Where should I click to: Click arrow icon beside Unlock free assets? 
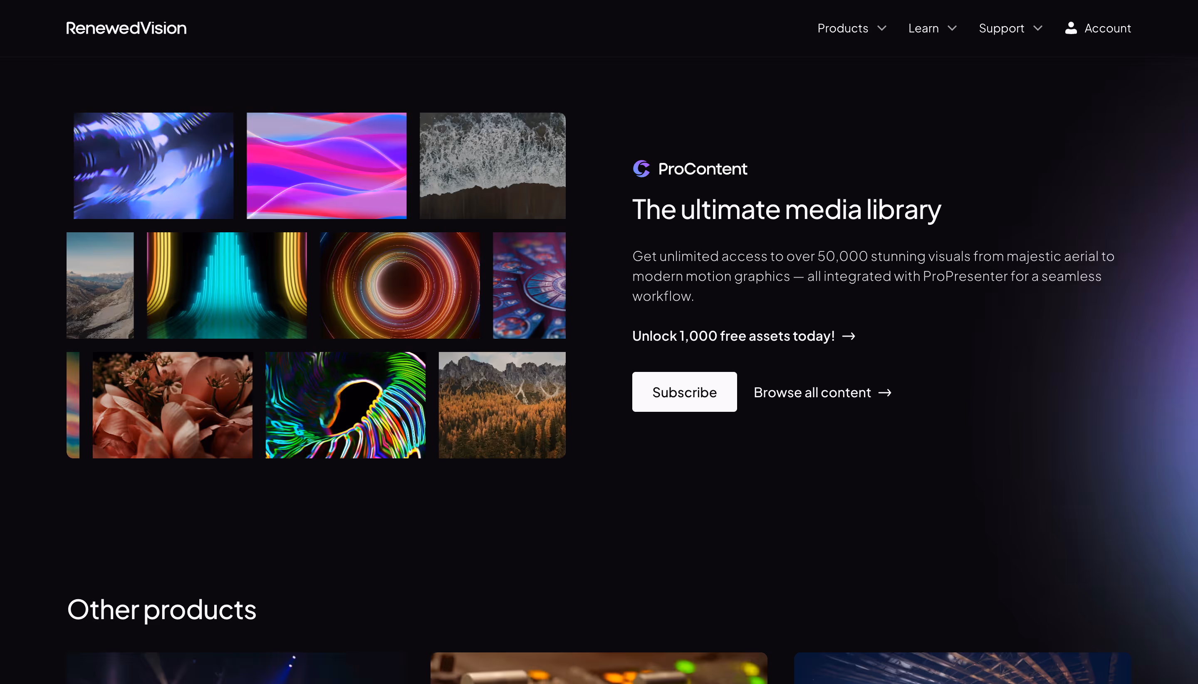click(848, 336)
